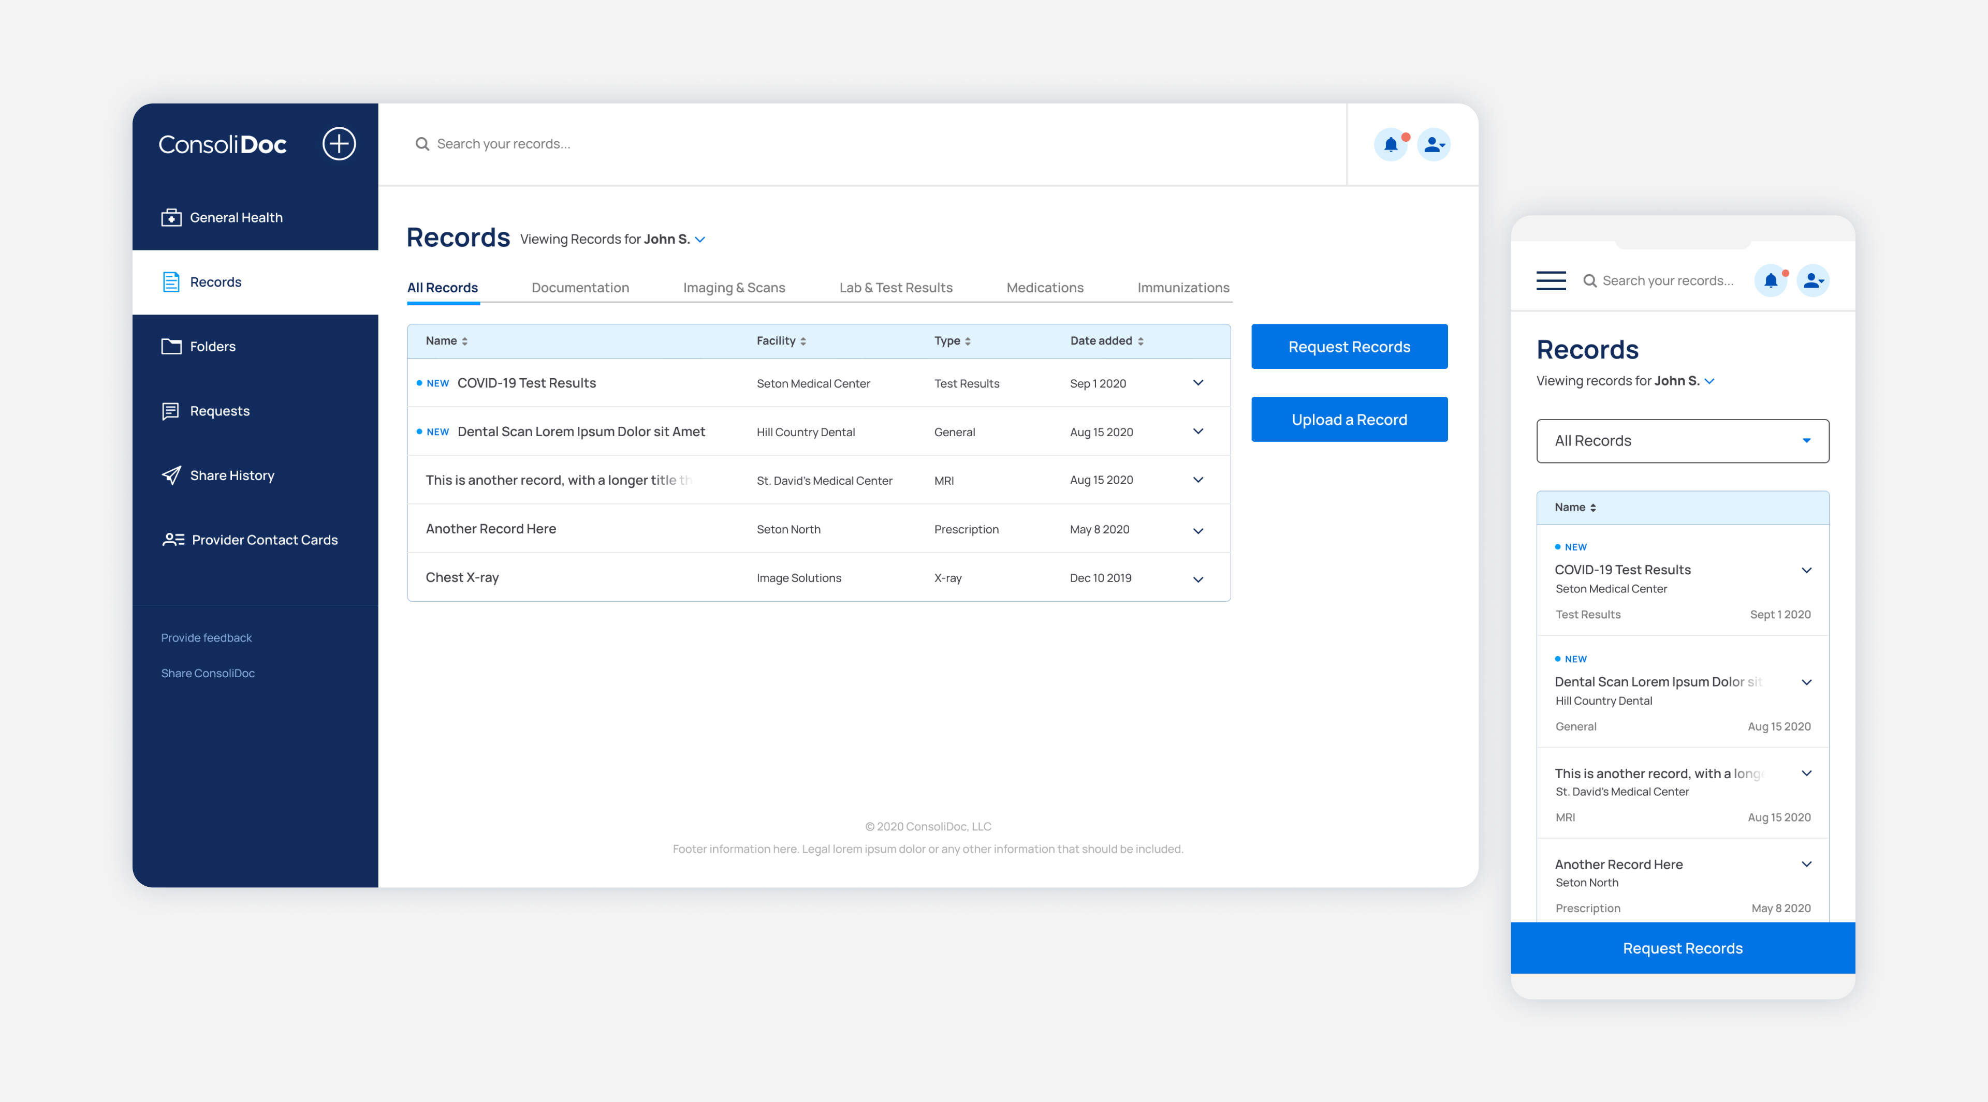Screen dimensions: 1988x1102
Task: Switch to Imaging & Scans tab
Action: (x=733, y=288)
